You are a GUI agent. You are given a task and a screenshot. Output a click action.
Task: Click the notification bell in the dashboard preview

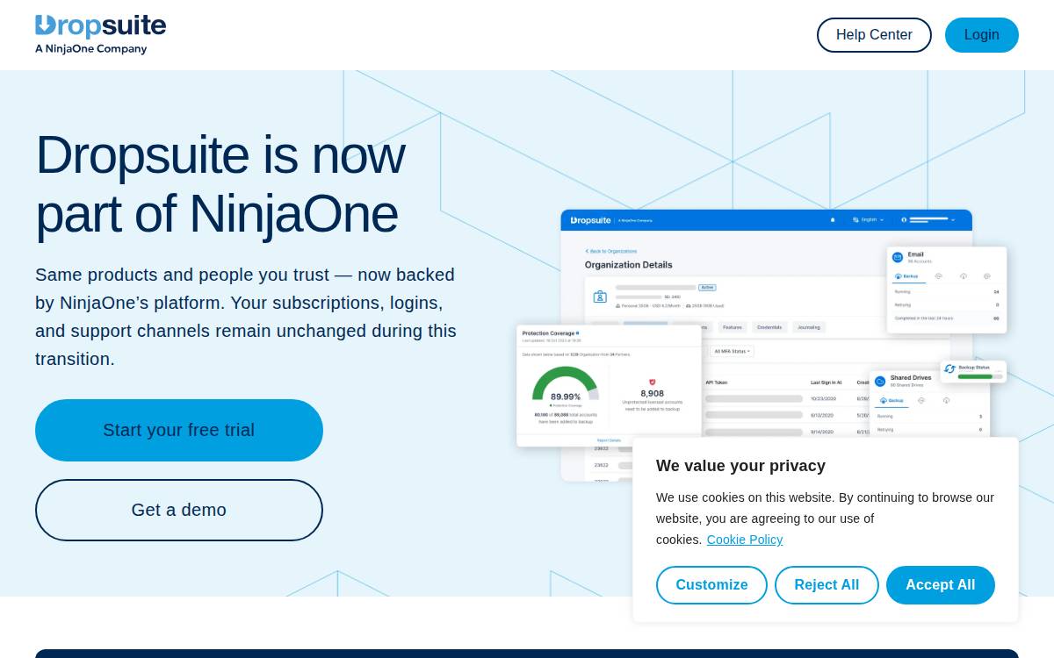pyautogui.click(x=833, y=219)
